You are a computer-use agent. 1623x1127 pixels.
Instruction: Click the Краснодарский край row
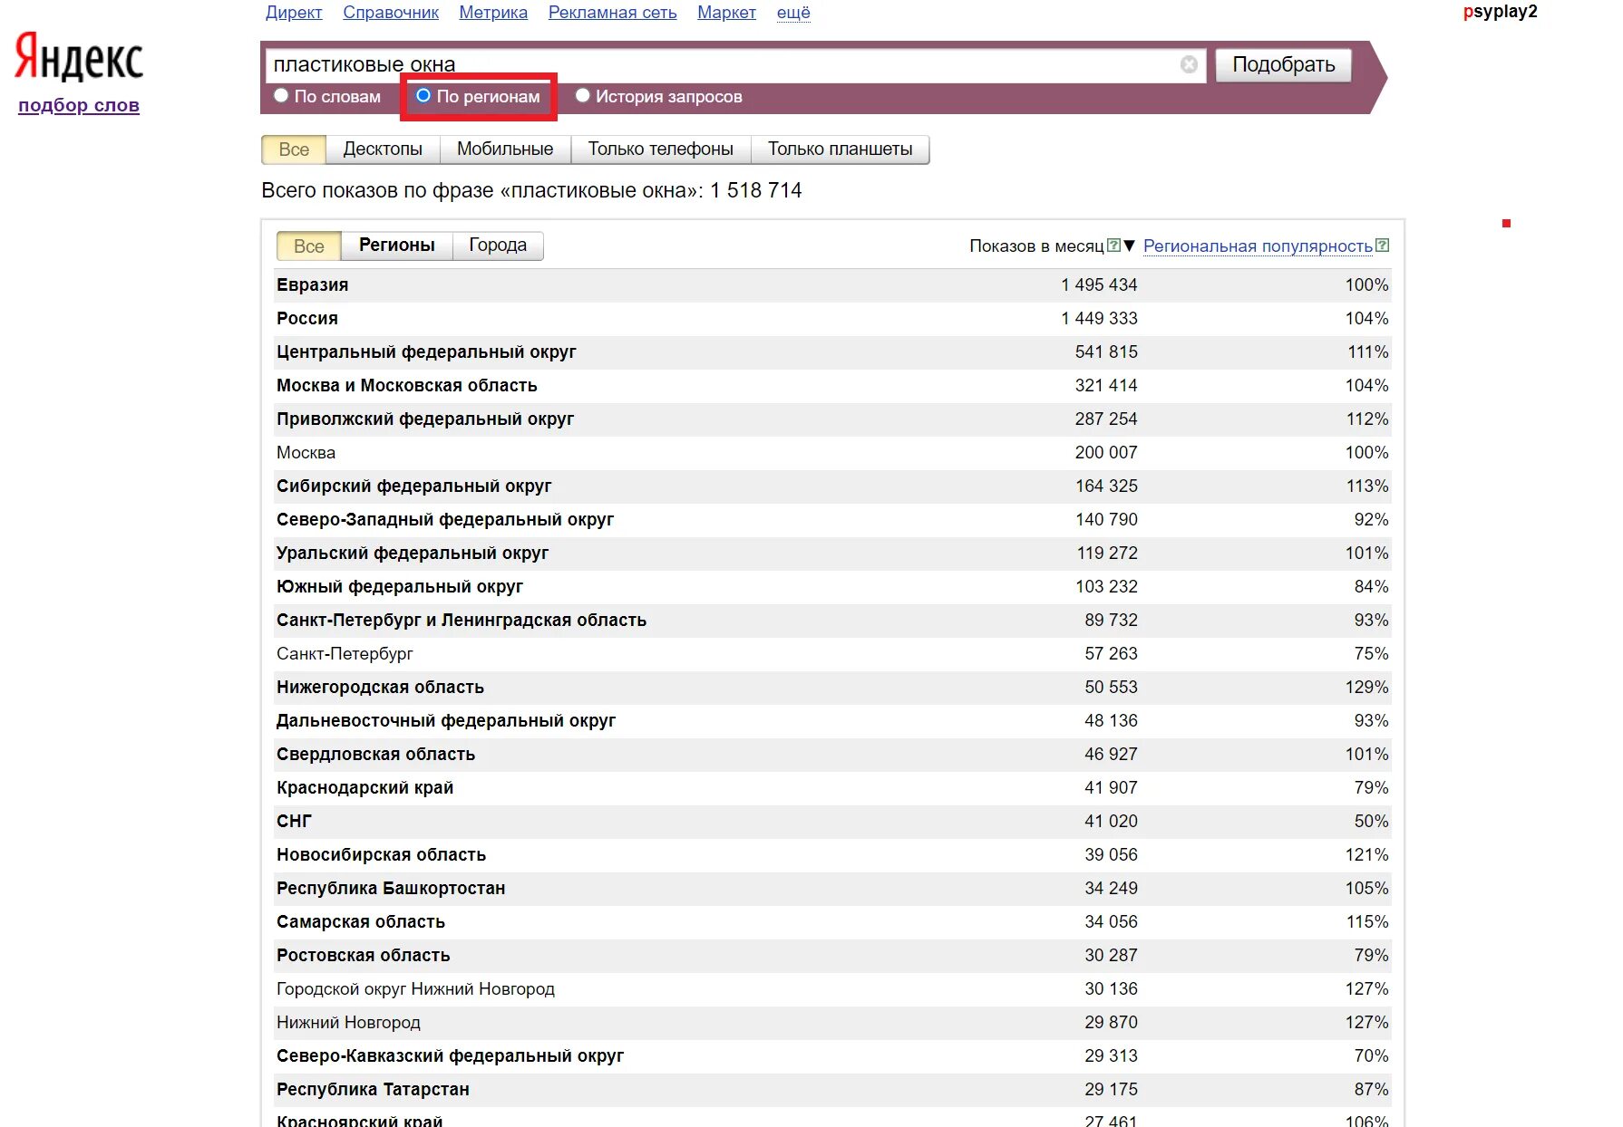(832, 787)
